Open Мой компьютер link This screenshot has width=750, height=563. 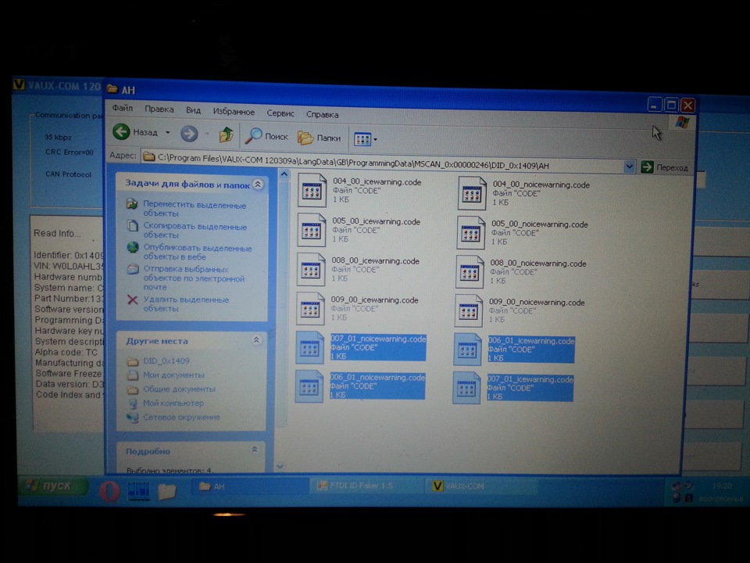coord(173,403)
